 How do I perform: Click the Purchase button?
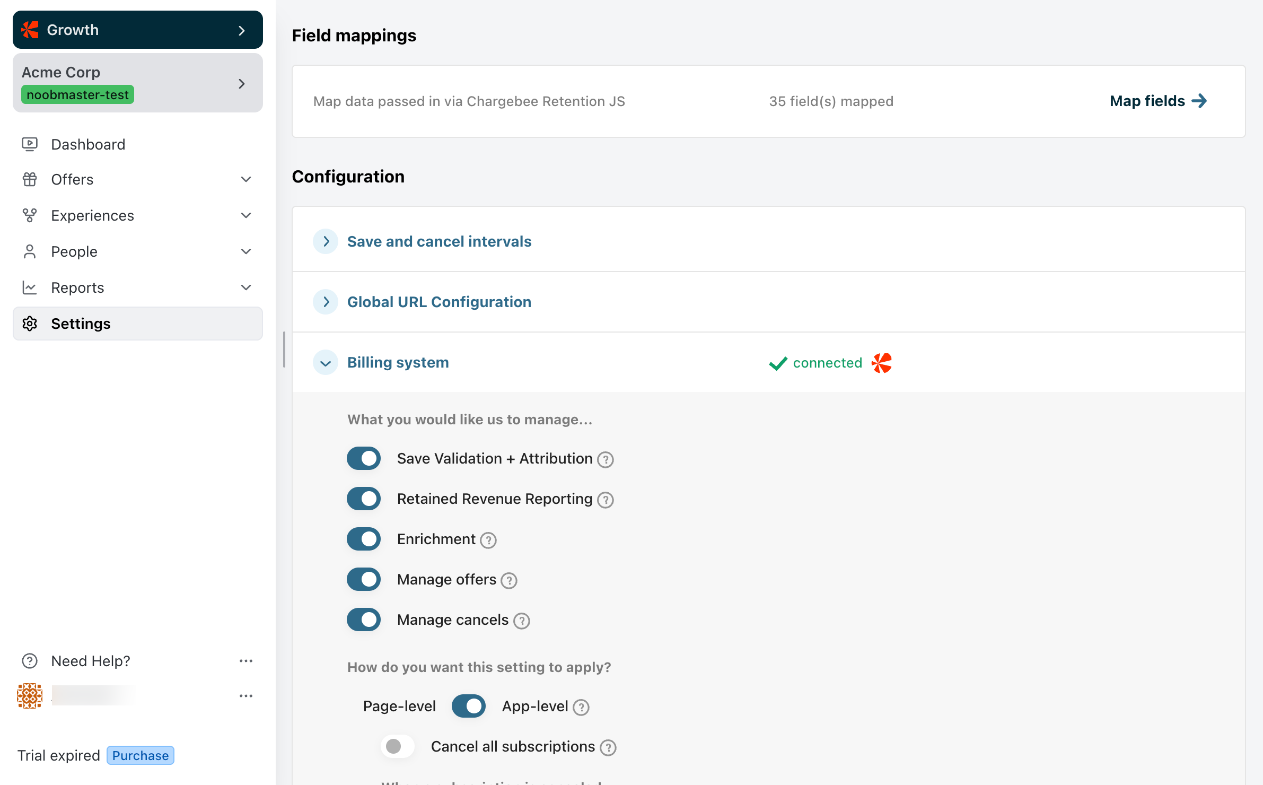point(140,755)
